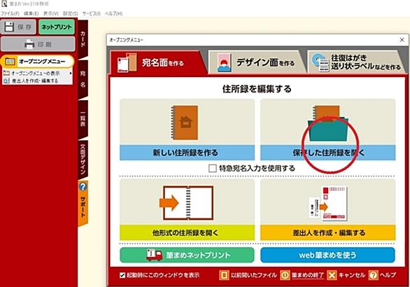The image size is (410, 287).
Task: Open the ヘルプ(H) menu
Action: coord(114,13)
